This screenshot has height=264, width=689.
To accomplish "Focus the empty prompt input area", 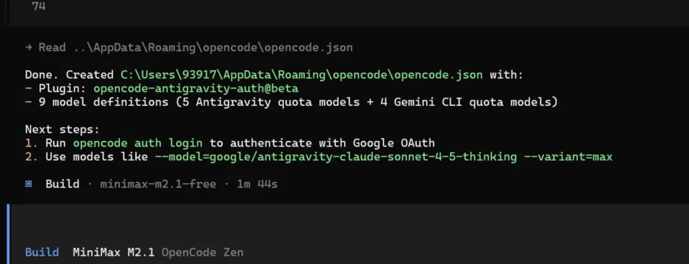I will tap(344, 224).
